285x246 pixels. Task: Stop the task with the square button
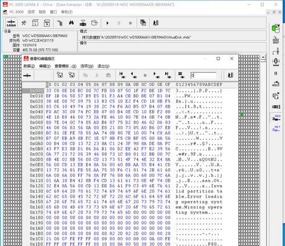point(131,23)
